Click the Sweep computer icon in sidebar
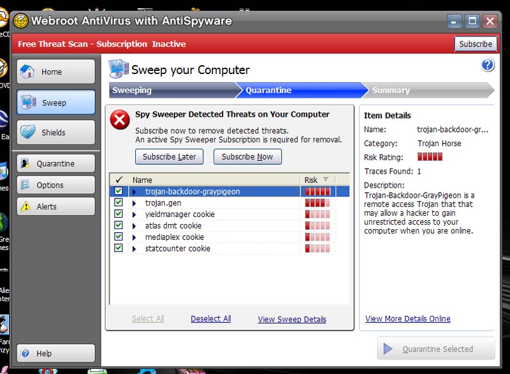510x374 pixels. pyautogui.click(x=29, y=102)
